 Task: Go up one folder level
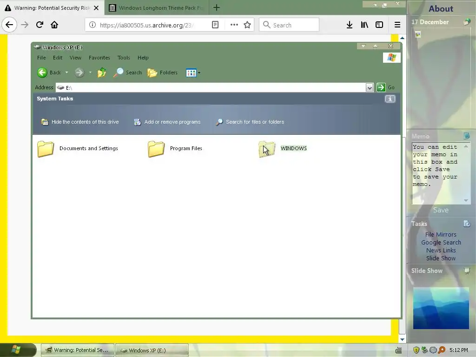[102, 73]
